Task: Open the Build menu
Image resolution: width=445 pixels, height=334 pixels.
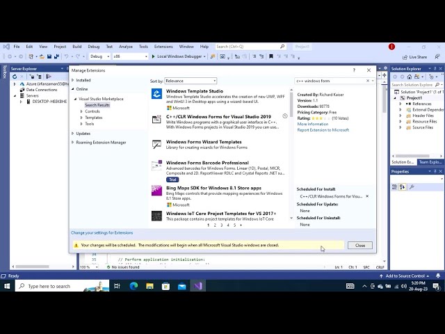Action: [x=77, y=47]
